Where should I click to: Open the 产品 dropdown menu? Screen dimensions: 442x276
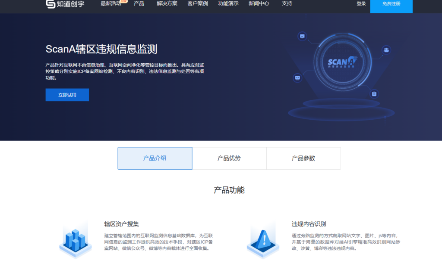coord(139,4)
